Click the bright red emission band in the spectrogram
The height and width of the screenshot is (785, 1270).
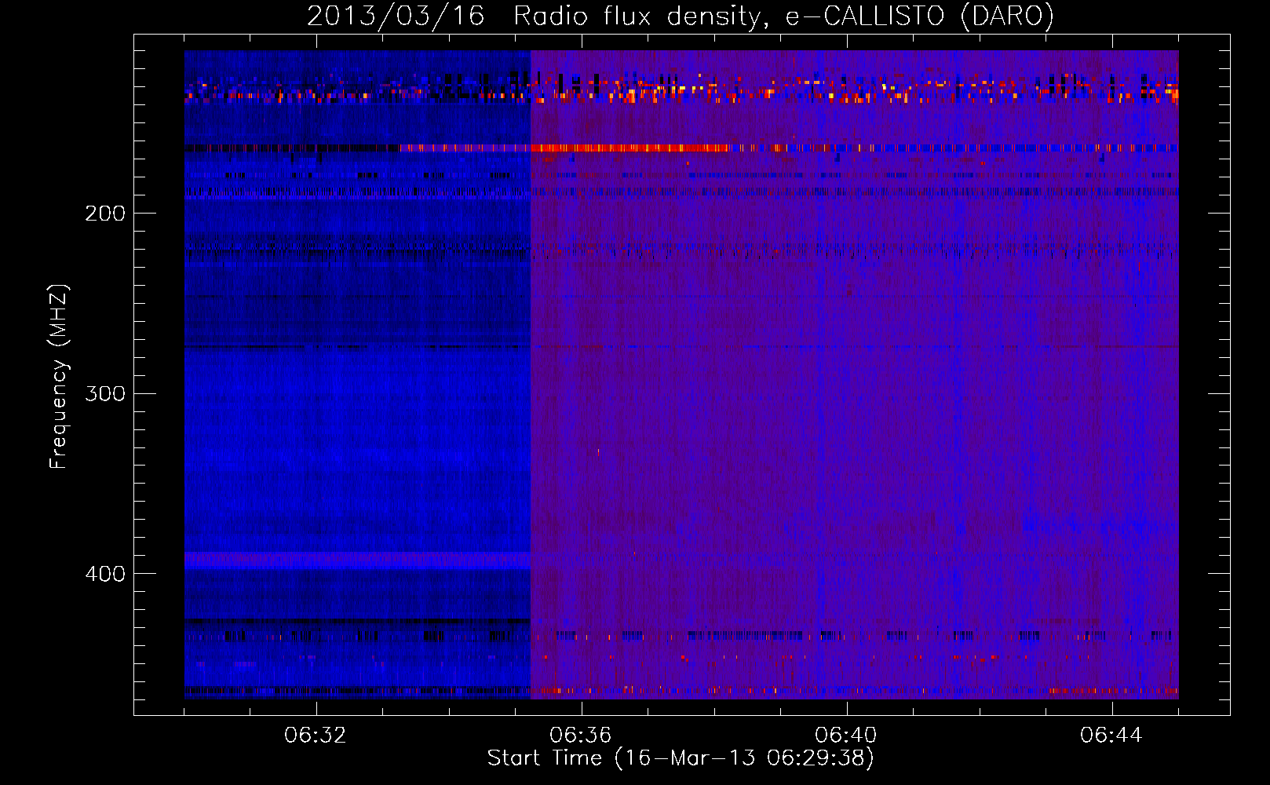[630, 148]
